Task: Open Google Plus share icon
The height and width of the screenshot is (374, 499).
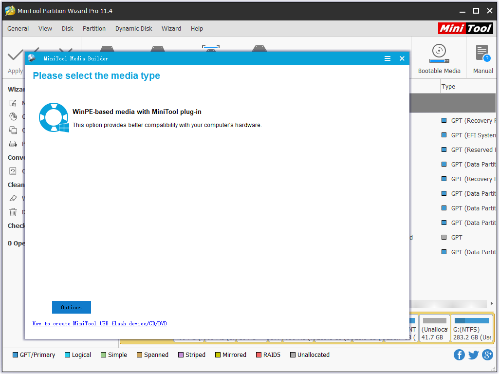Action: pyautogui.click(x=487, y=355)
